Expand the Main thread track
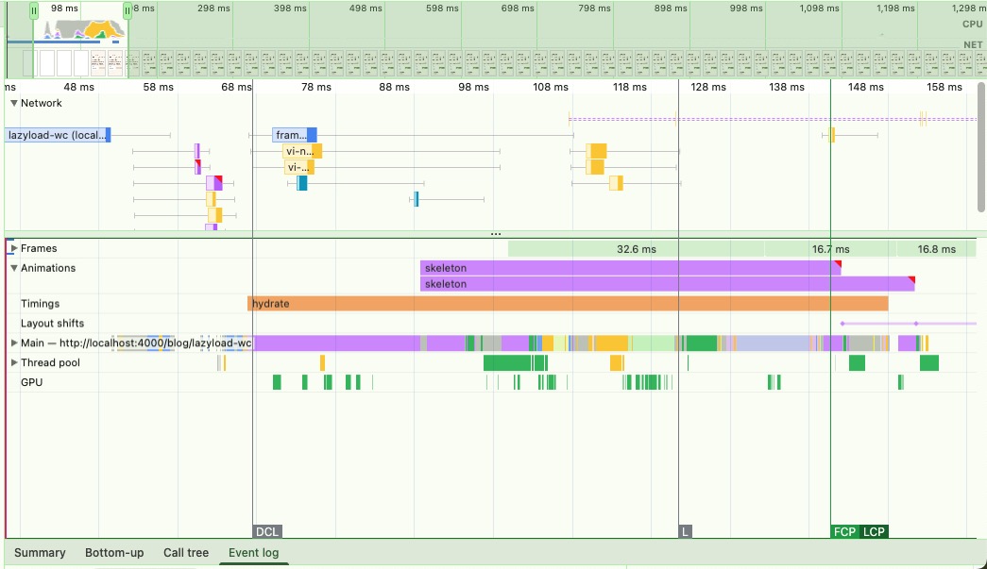This screenshot has height=569, width=987. click(14, 343)
